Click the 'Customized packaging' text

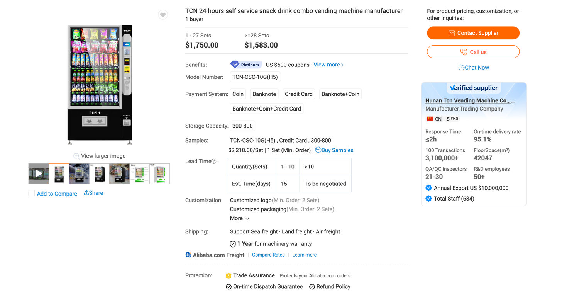click(258, 209)
